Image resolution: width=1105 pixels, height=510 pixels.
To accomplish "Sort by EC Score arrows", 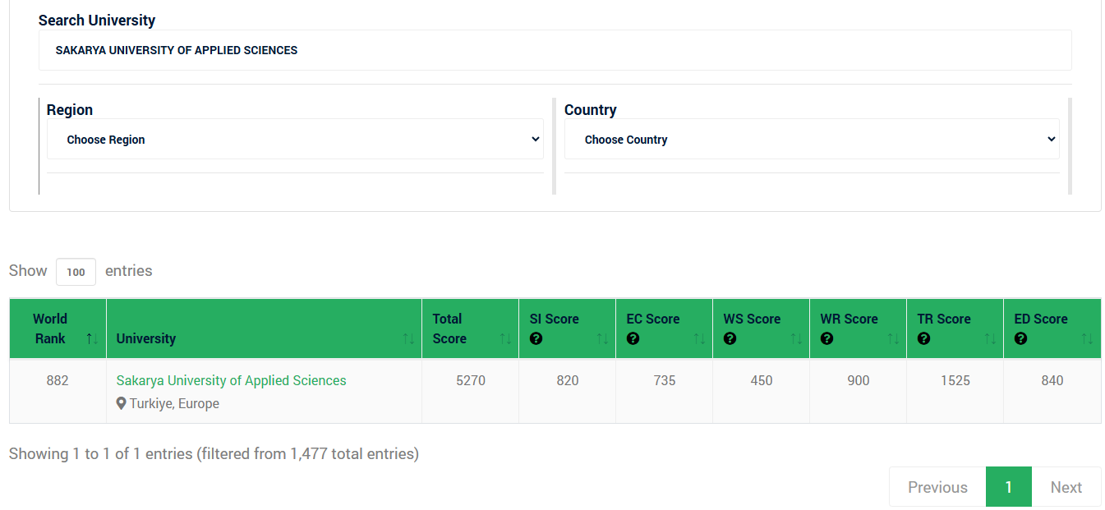I will click(x=699, y=338).
